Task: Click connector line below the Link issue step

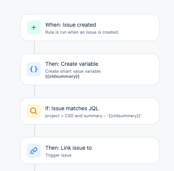Action: [x=34, y=168]
